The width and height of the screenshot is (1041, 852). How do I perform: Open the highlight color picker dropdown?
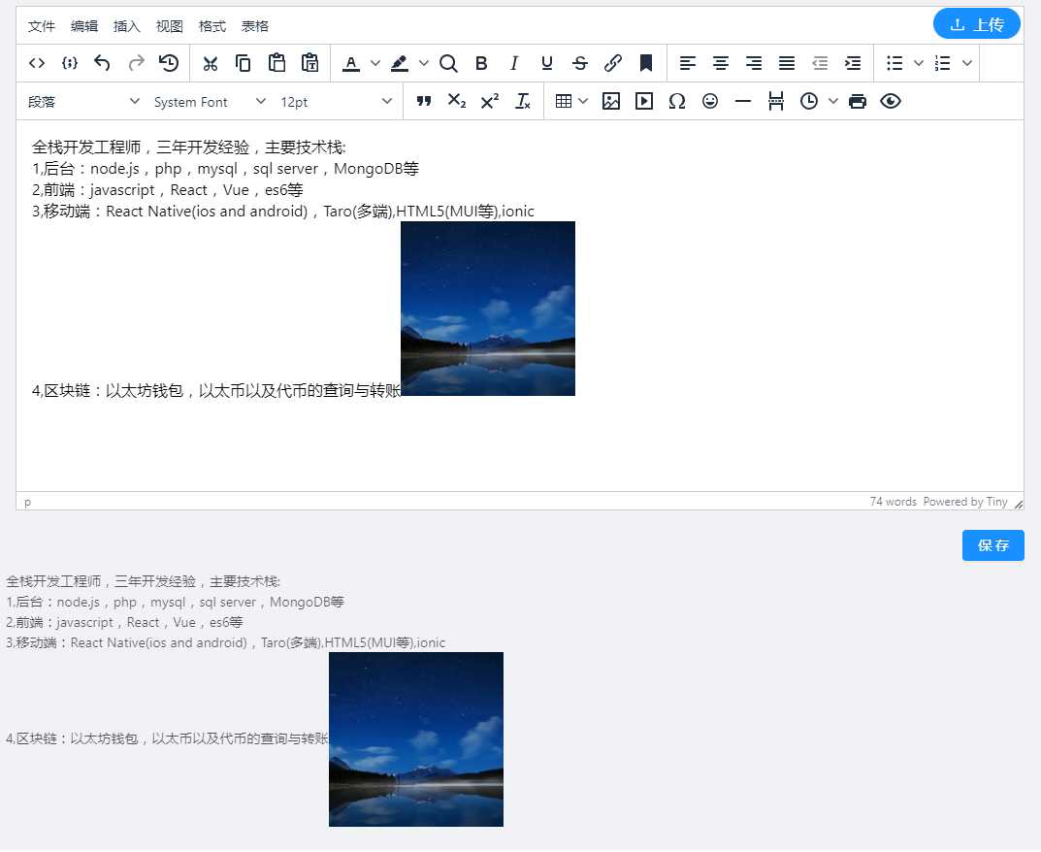[x=424, y=63]
